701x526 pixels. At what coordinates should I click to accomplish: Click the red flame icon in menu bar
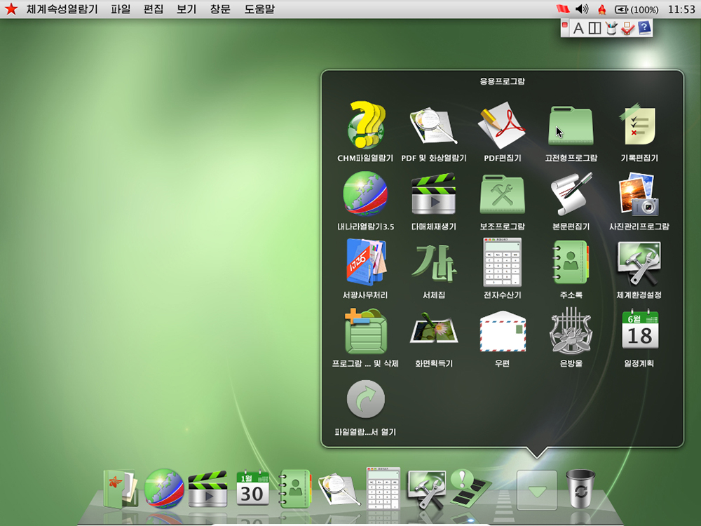click(601, 9)
